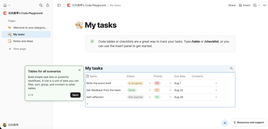This screenshot has height=129, width=268.
Task: Open the search icon in sidebar header
Action: pyautogui.click(x=41, y=5)
